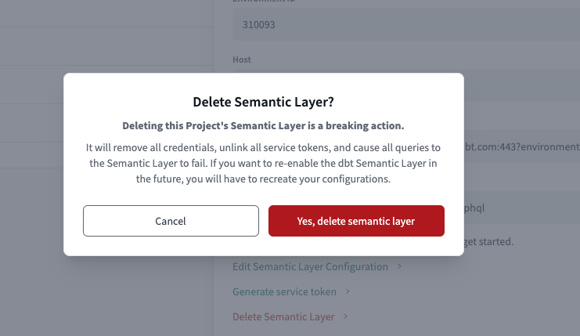Screen dimensions: 580x336
Task: Click chevron beside Edit Semantic Layer Configuration
Action: tap(399, 266)
